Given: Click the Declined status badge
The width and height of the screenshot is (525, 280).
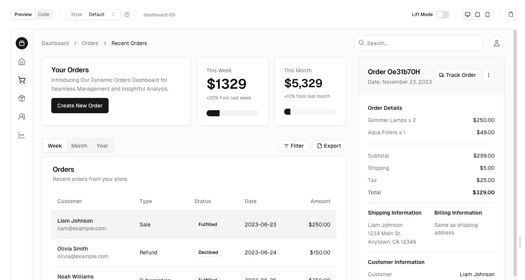Looking at the screenshot, I should click(x=208, y=252).
